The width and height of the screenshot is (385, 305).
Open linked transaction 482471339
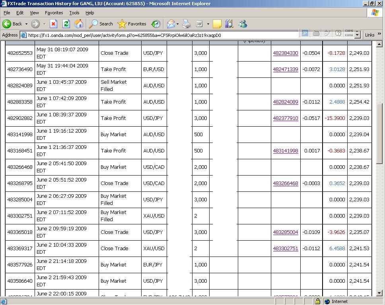286,69
